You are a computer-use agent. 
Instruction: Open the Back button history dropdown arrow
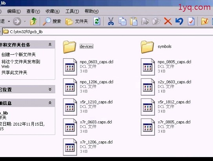9,21
